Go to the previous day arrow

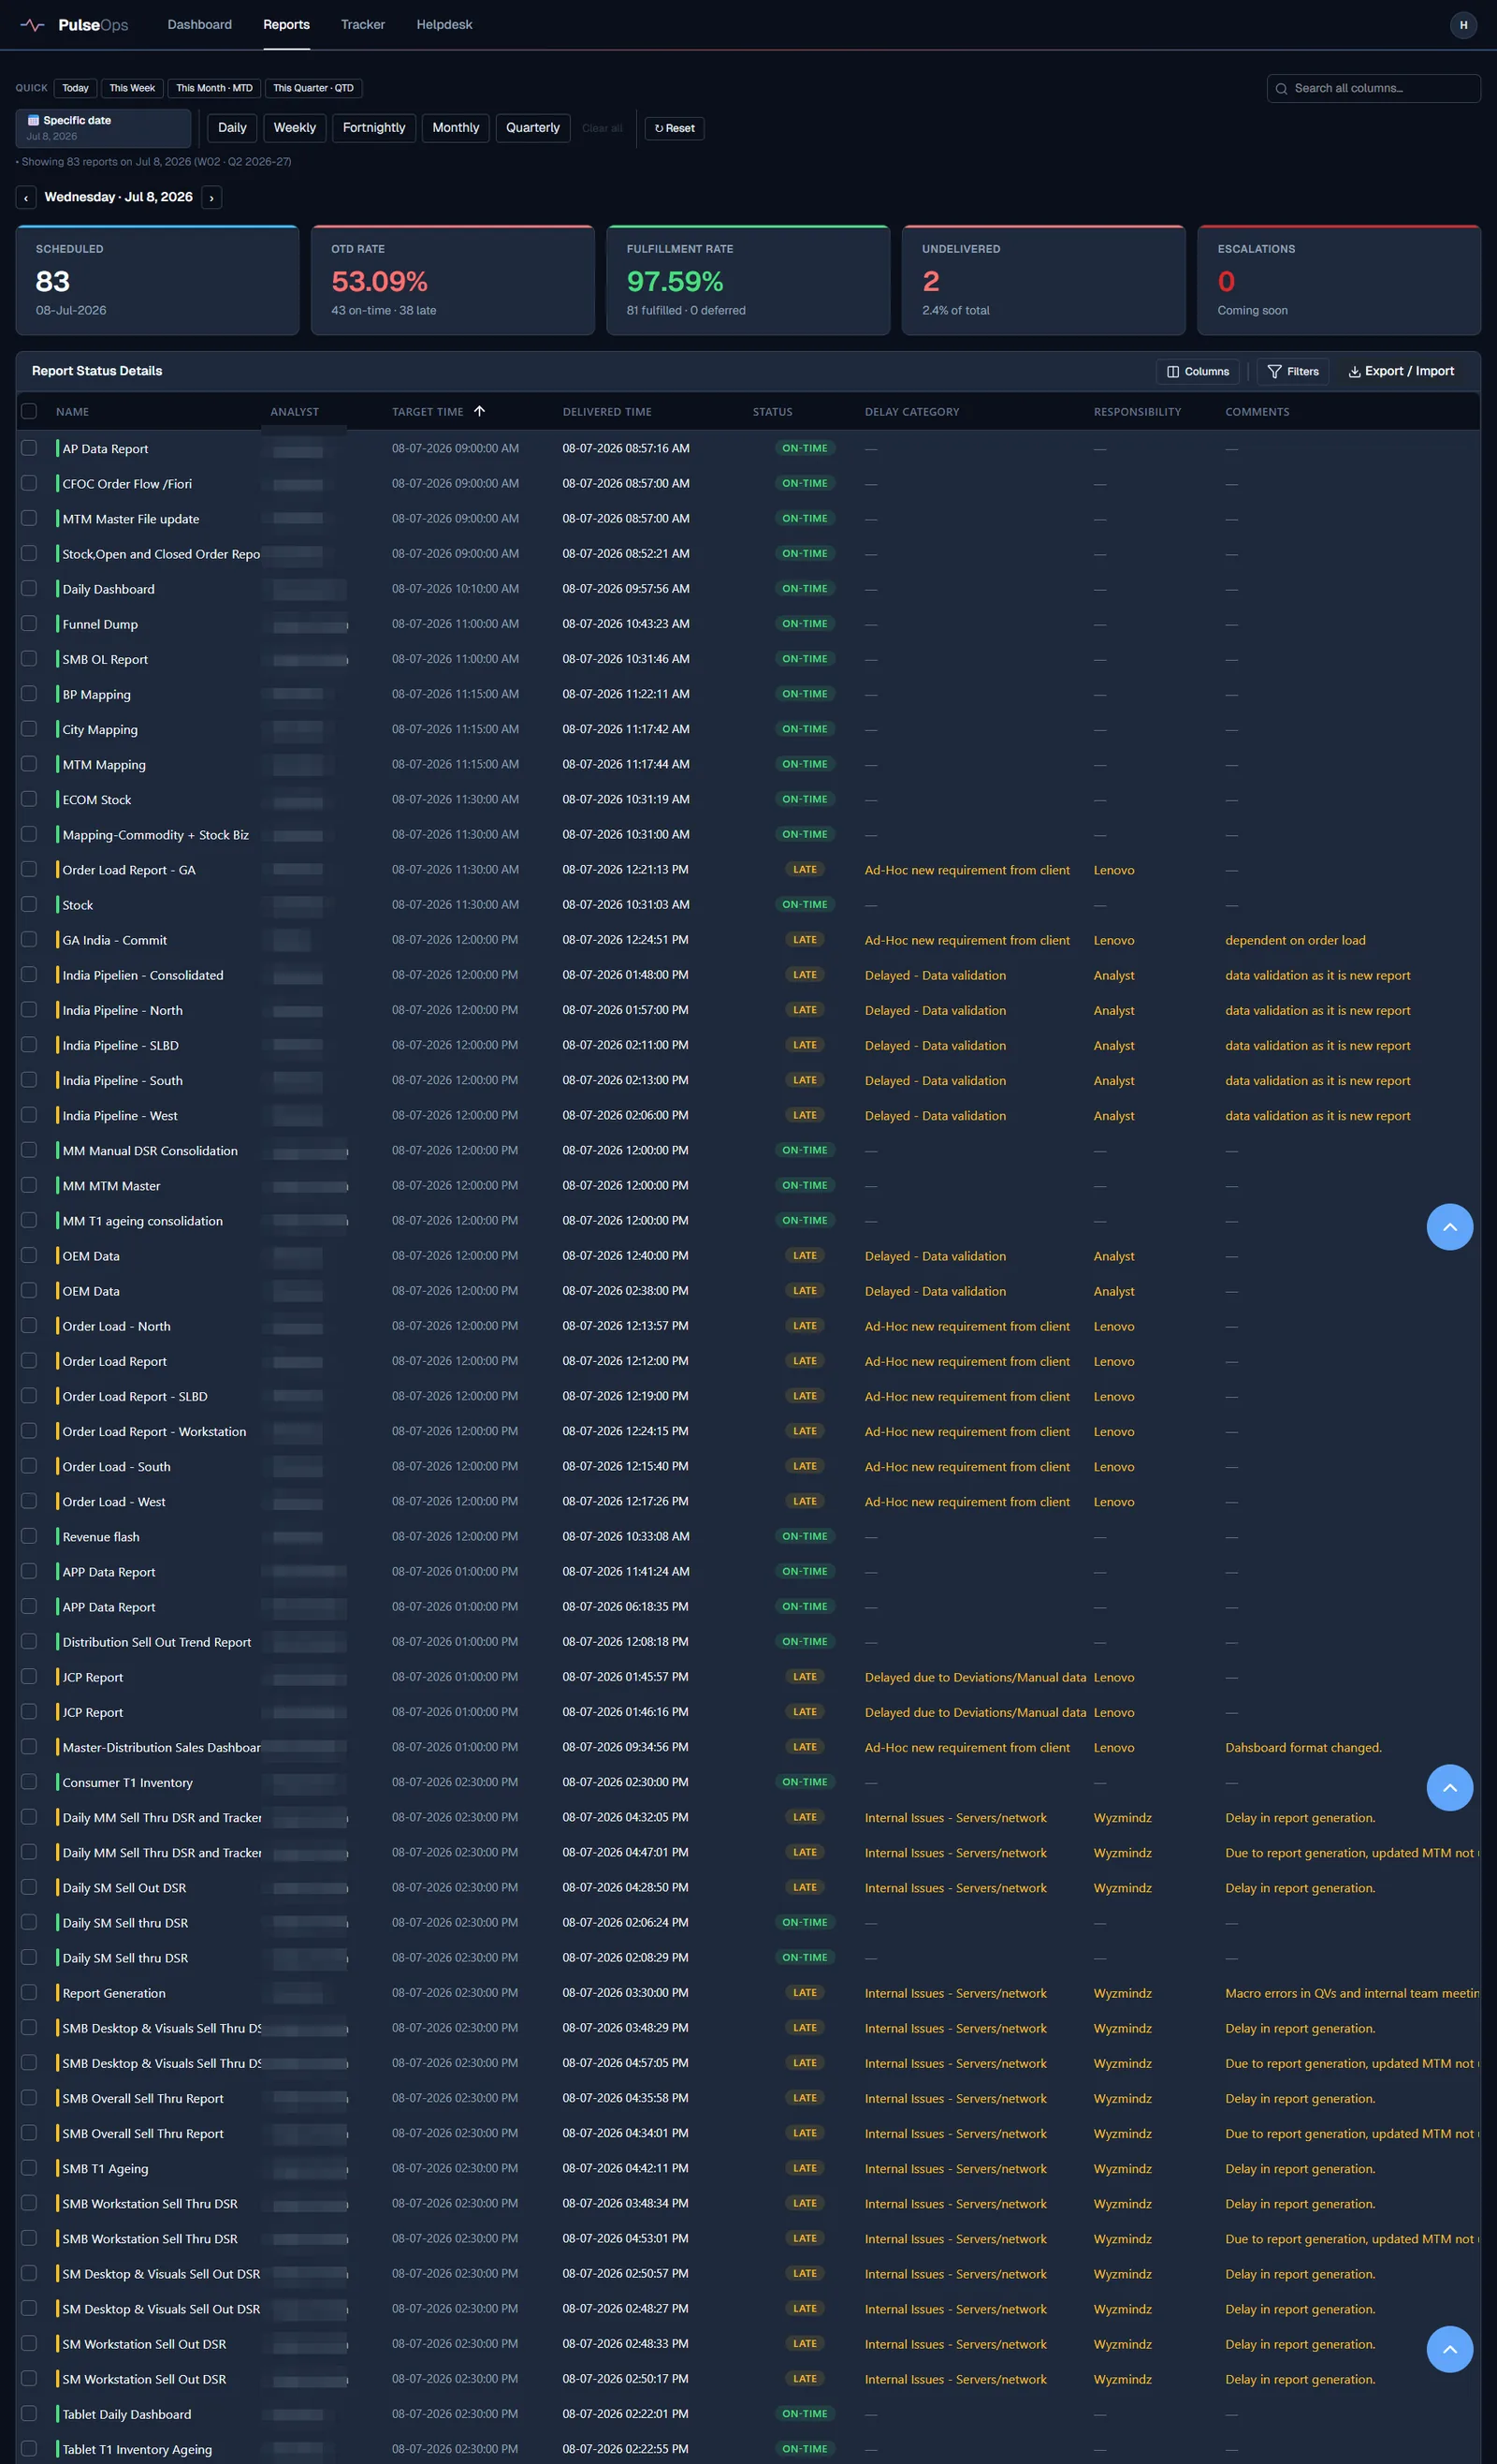click(26, 198)
